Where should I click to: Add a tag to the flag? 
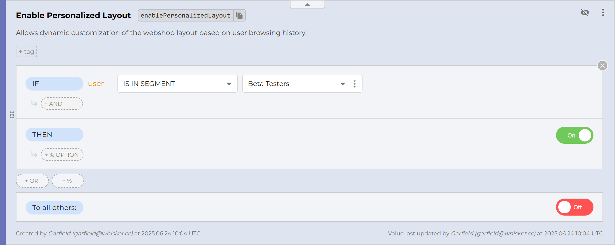pos(26,51)
